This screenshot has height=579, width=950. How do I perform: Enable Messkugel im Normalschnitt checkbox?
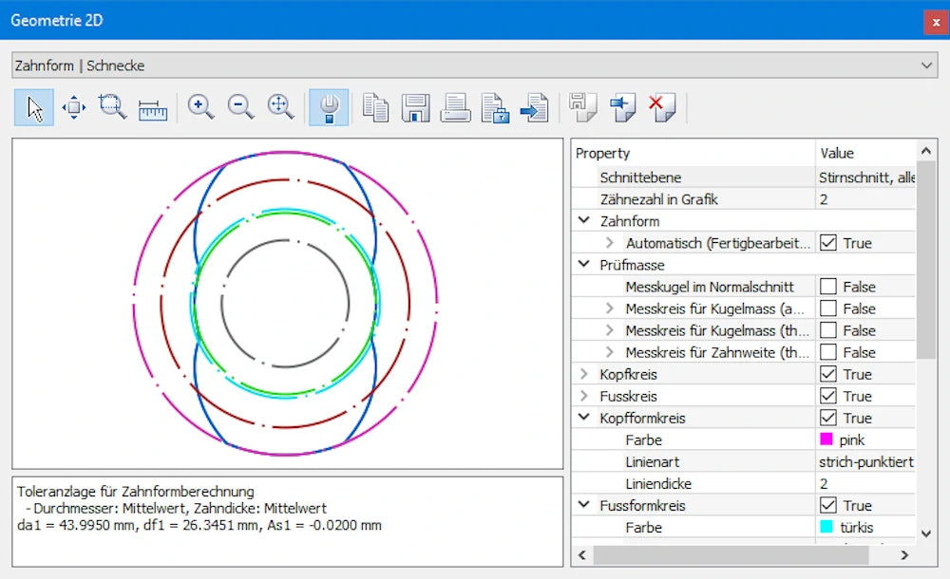tap(828, 287)
